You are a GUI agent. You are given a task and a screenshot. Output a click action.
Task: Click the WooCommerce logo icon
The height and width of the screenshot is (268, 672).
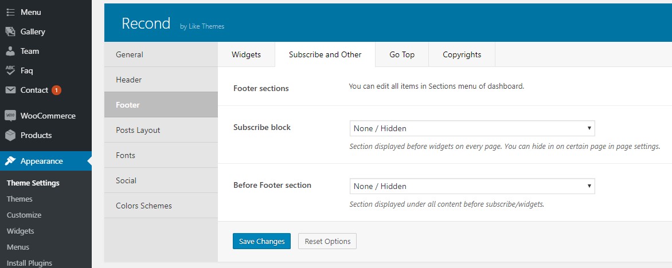click(10, 116)
